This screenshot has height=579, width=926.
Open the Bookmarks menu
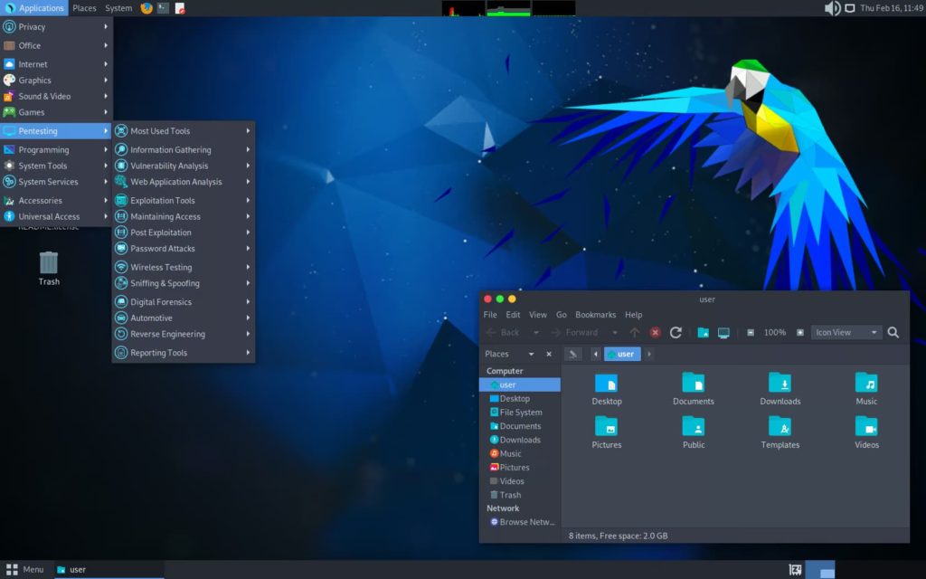pyautogui.click(x=595, y=314)
